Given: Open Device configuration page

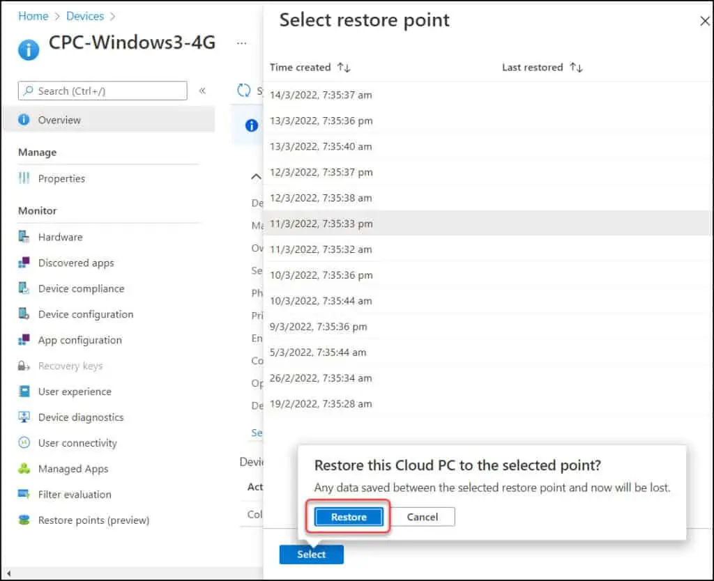Looking at the screenshot, I should pyautogui.click(x=86, y=314).
